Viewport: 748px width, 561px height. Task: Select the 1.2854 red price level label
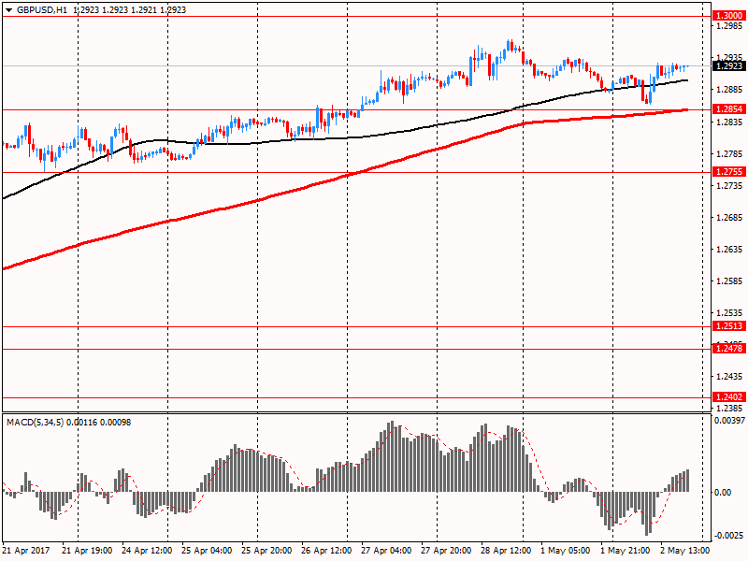click(729, 109)
